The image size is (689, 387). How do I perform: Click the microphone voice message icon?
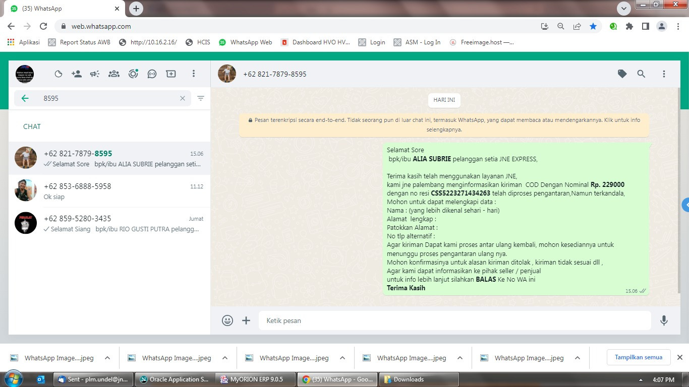[x=664, y=320]
